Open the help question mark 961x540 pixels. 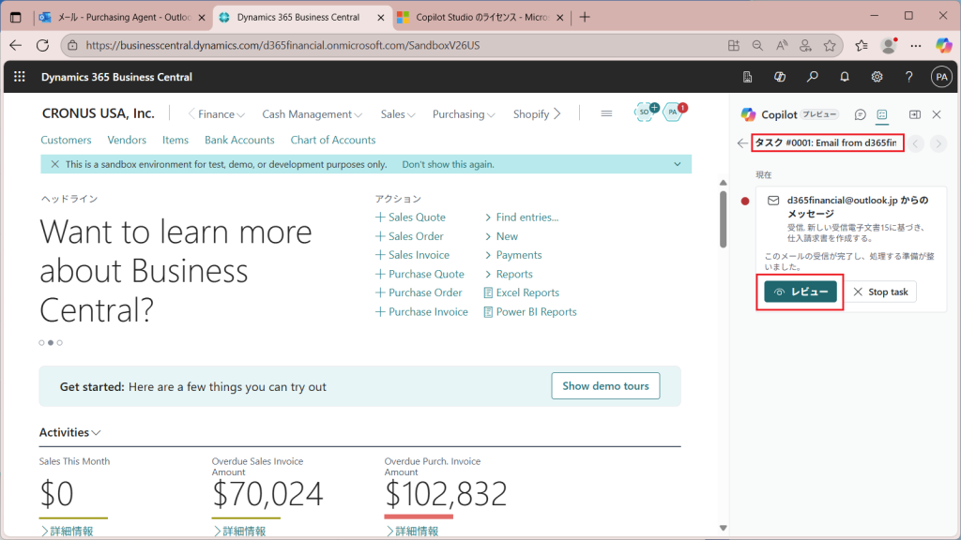point(908,77)
